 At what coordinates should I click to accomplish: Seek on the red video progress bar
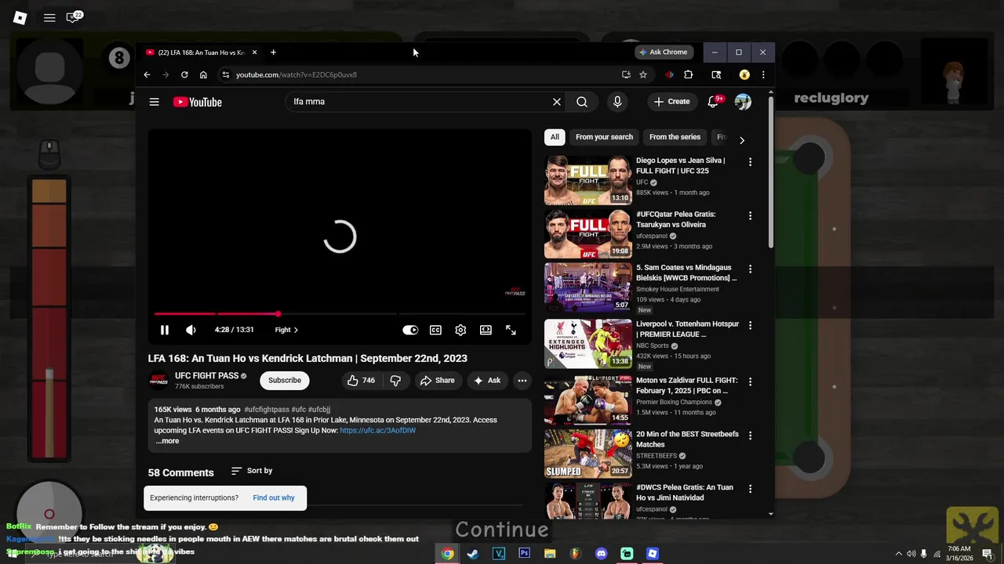340,314
